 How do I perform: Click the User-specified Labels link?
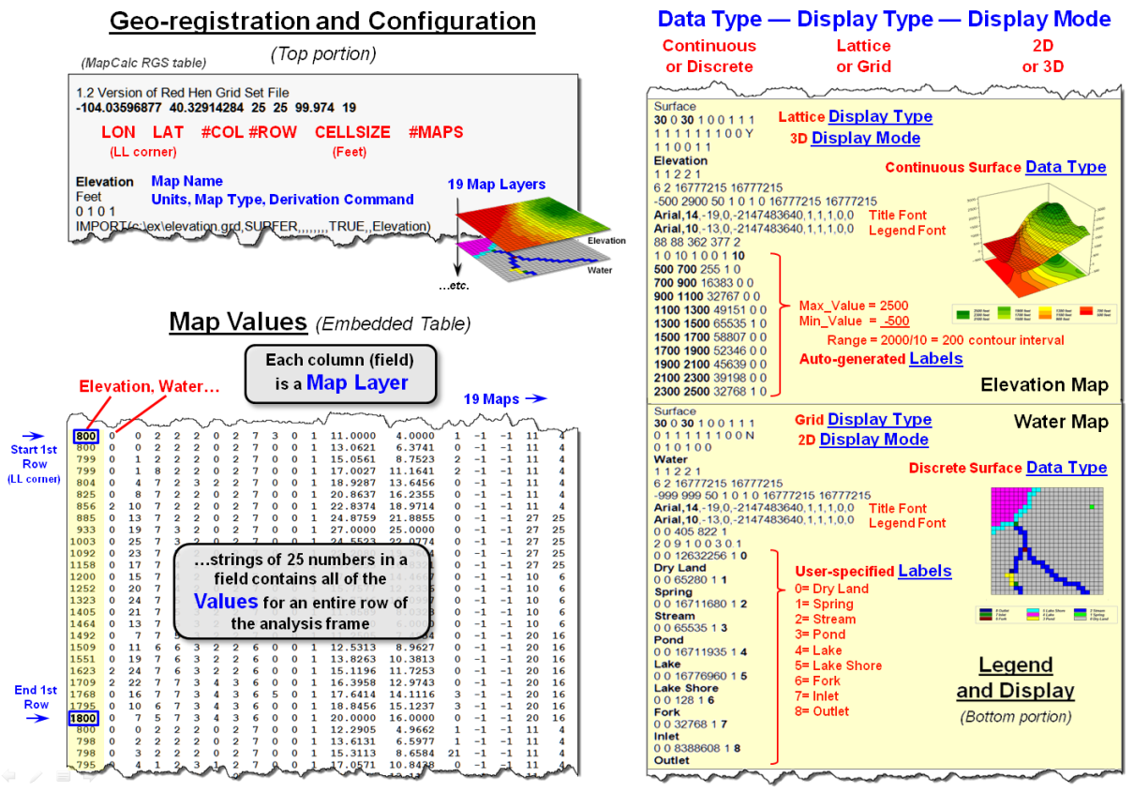pos(924,571)
